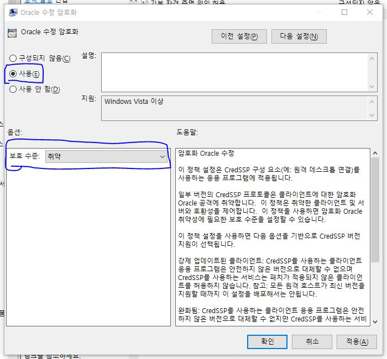This screenshot has width=387, height=359.
Task: Click inside the 설명 comment text box
Action: (234, 72)
